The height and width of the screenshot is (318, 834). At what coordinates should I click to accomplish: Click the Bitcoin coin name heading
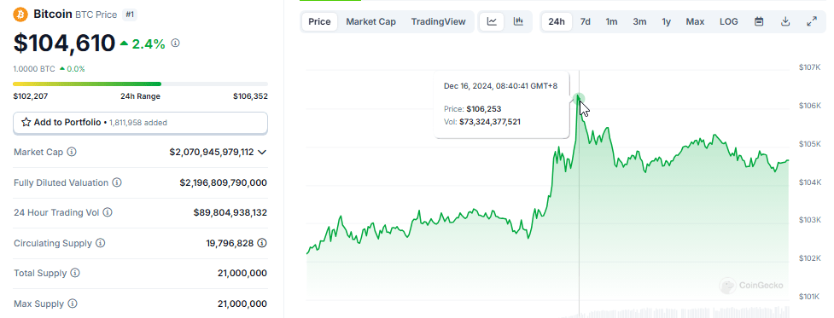pos(53,14)
